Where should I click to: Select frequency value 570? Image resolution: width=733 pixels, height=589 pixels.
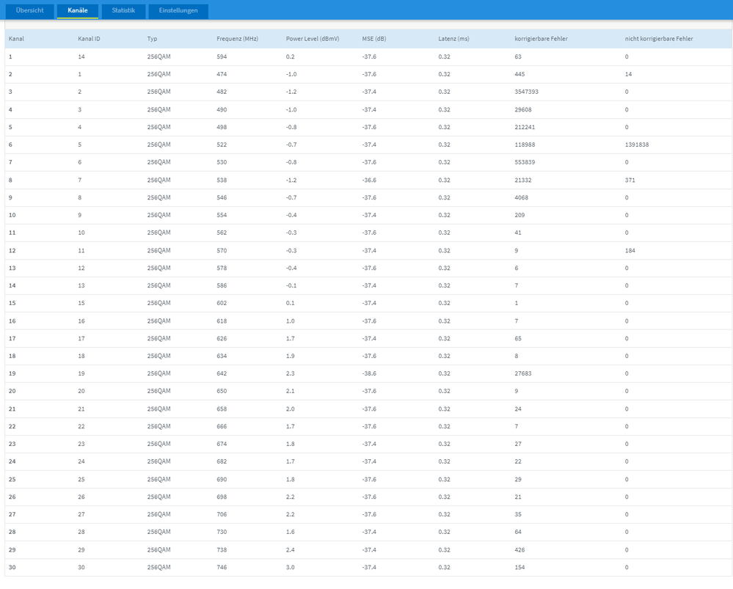click(222, 251)
